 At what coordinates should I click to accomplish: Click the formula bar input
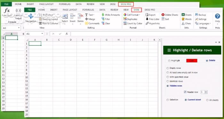147,34
